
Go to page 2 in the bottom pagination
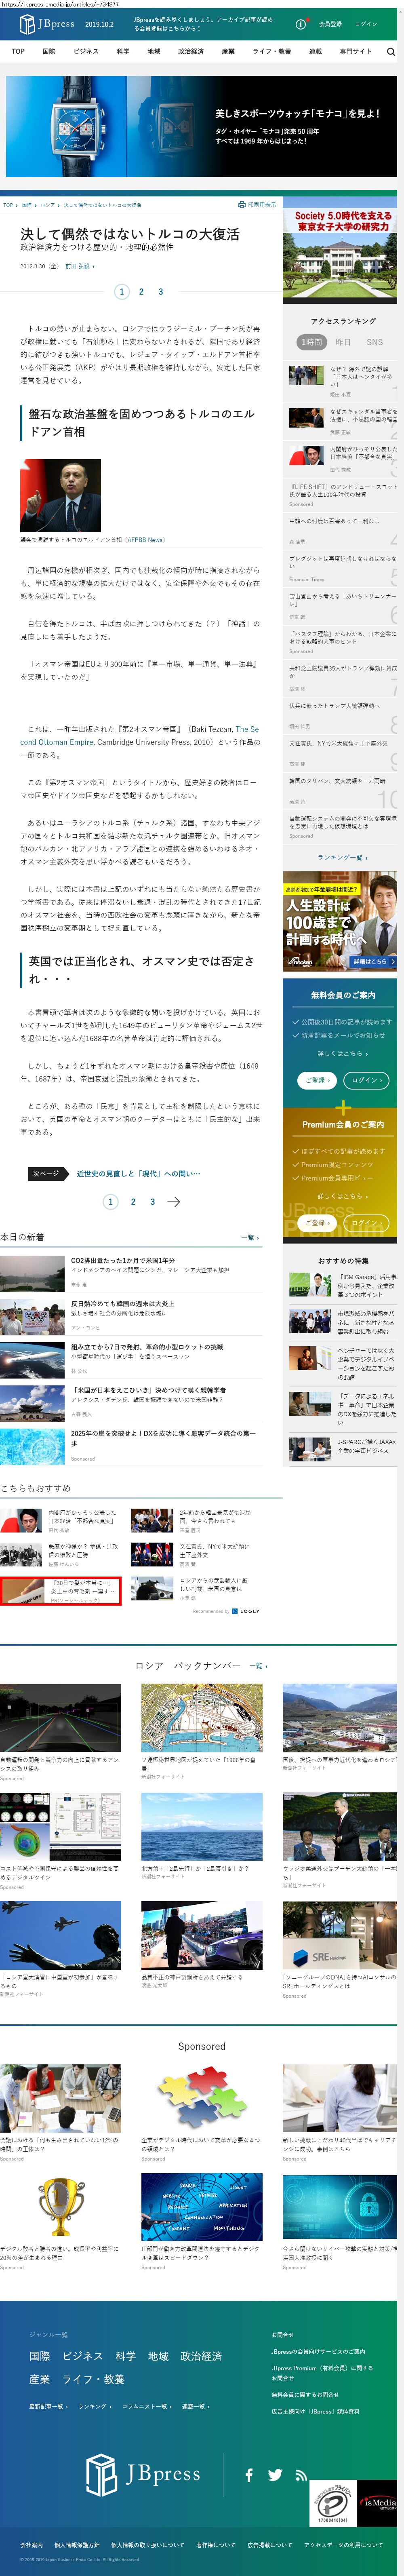(x=133, y=1201)
